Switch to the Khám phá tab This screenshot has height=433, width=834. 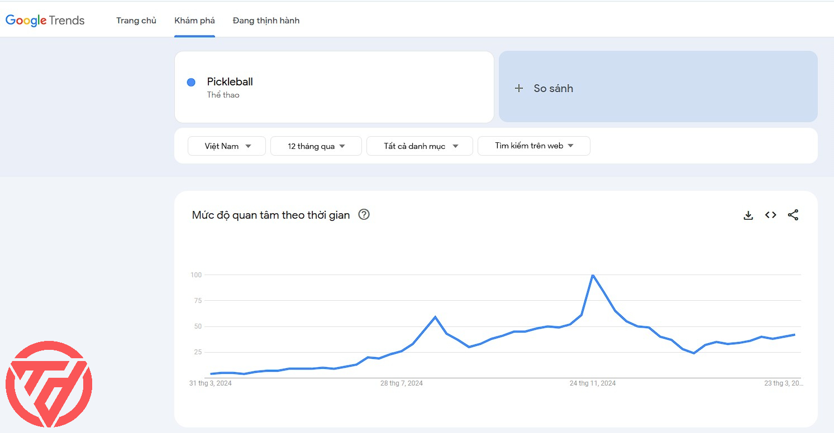pyautogui.click(x=194, y=21)
